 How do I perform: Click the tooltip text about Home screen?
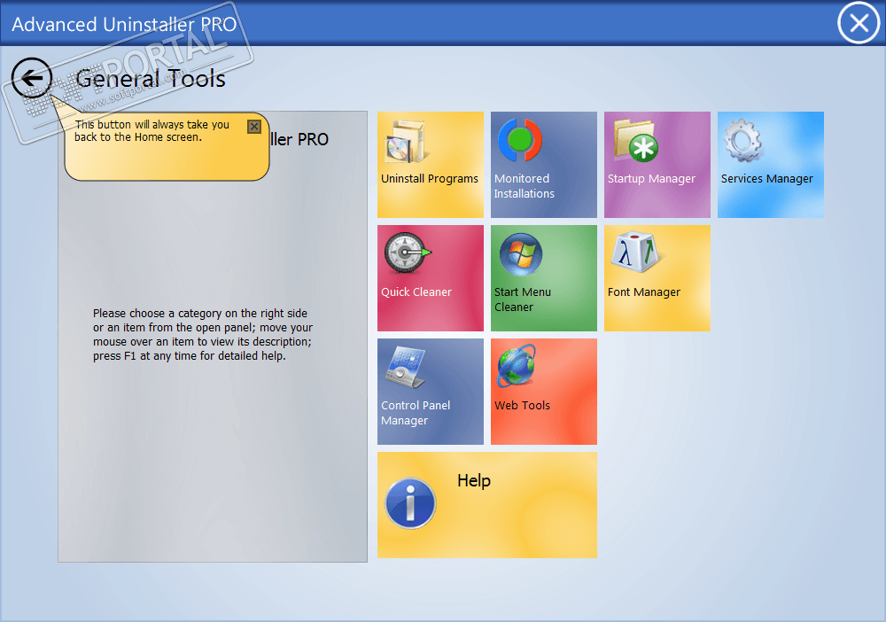(x=152, y=130)
